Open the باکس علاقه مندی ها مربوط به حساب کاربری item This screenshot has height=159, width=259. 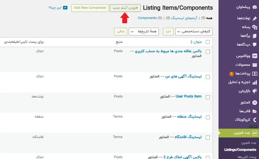coord(168,51)
